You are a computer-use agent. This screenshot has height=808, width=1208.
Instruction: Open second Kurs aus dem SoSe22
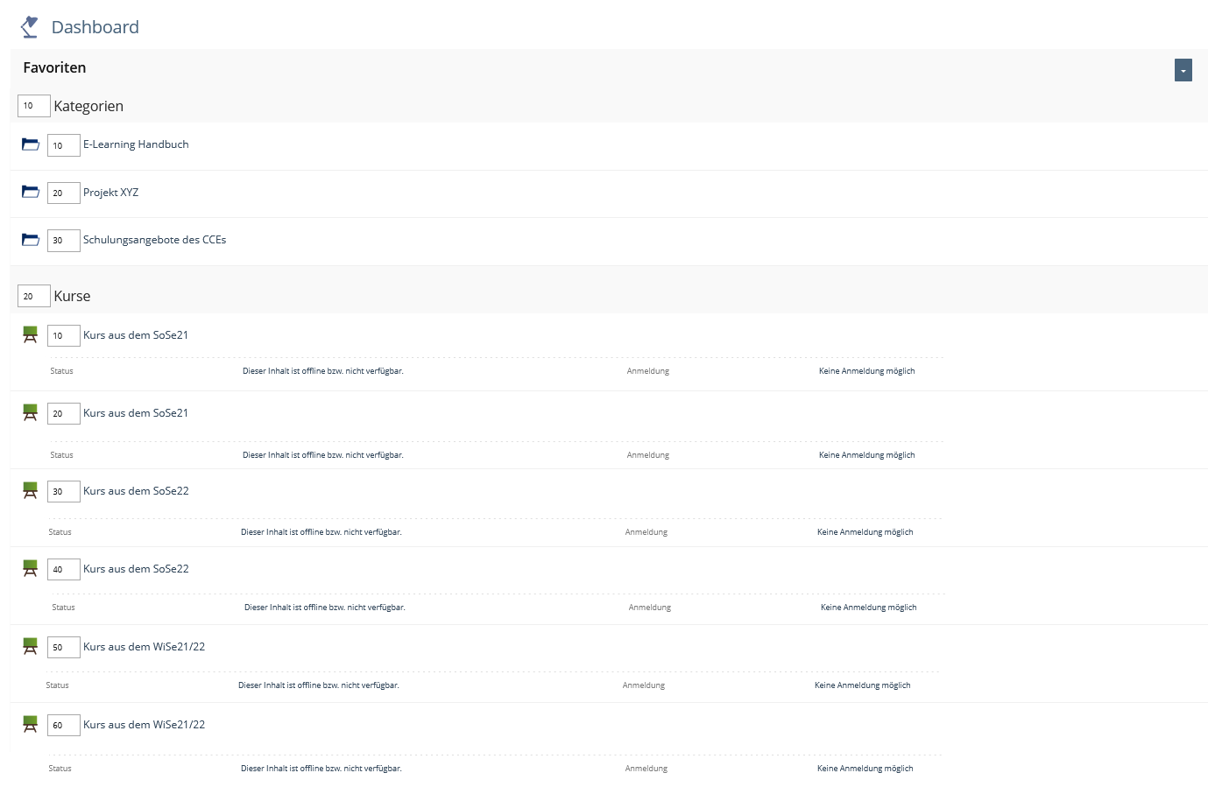[136, 569]
